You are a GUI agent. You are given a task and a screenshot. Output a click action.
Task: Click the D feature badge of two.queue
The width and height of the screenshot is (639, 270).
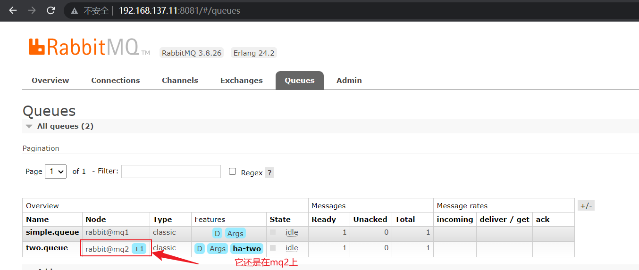[200, 249]
